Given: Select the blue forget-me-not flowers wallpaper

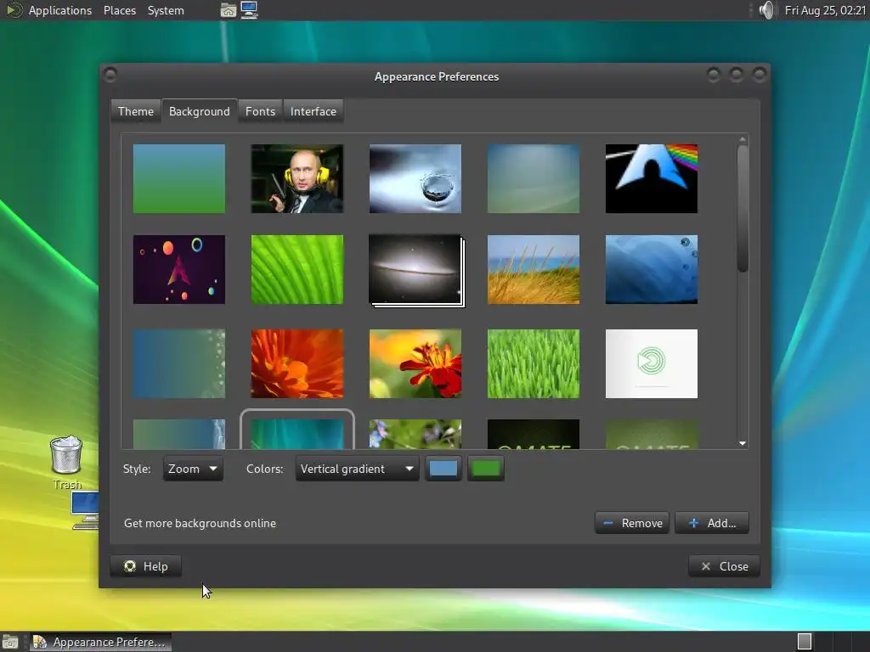Looking at the screenshot, I should [415, 434].
